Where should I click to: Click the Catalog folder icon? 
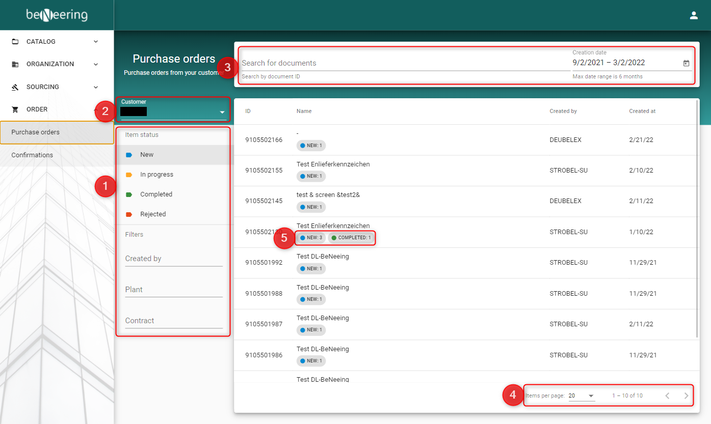(15, 42)
